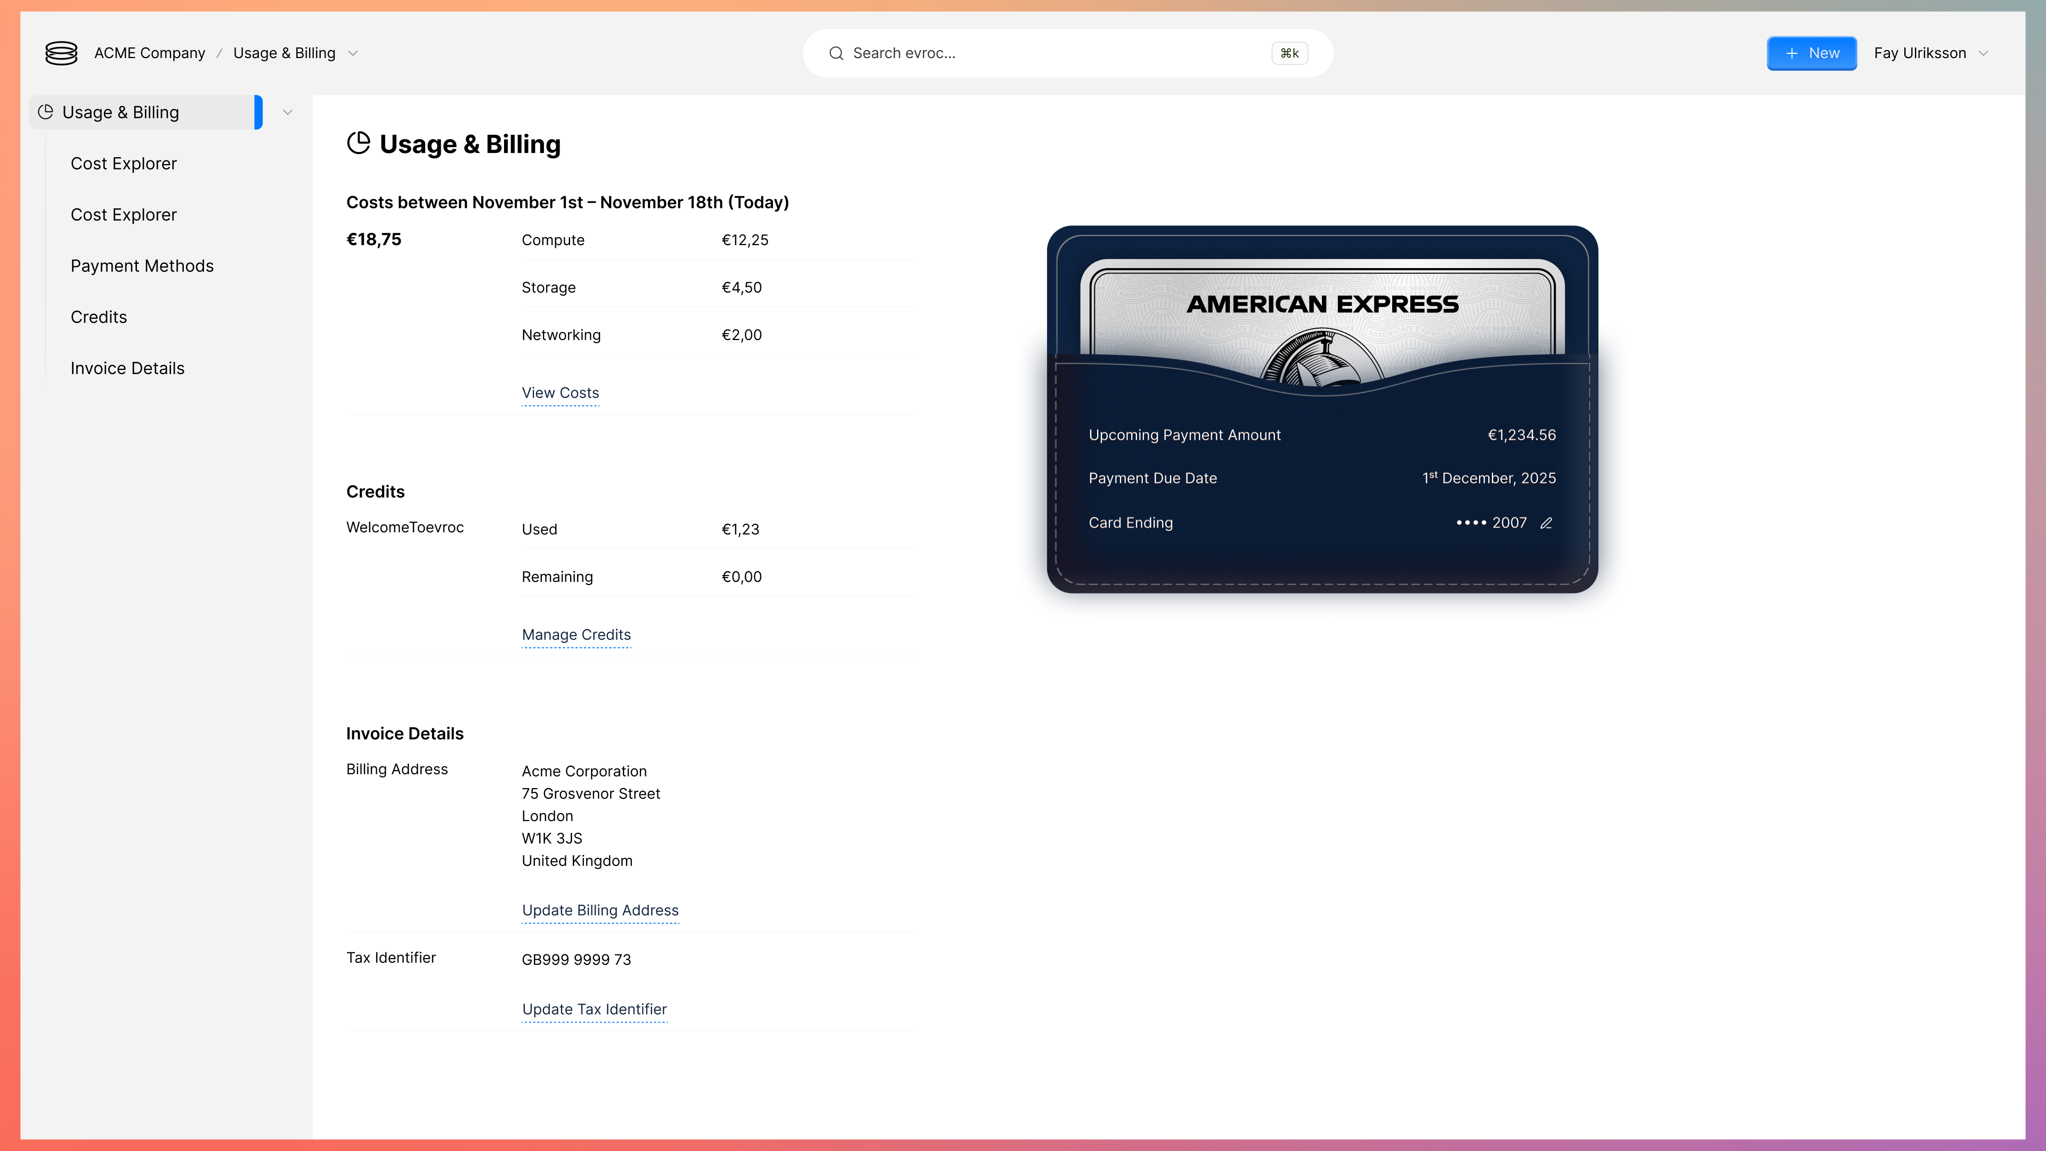Select Invoice Details in sidebar
Screen dimensions: 2046x1151
[127, 369]
